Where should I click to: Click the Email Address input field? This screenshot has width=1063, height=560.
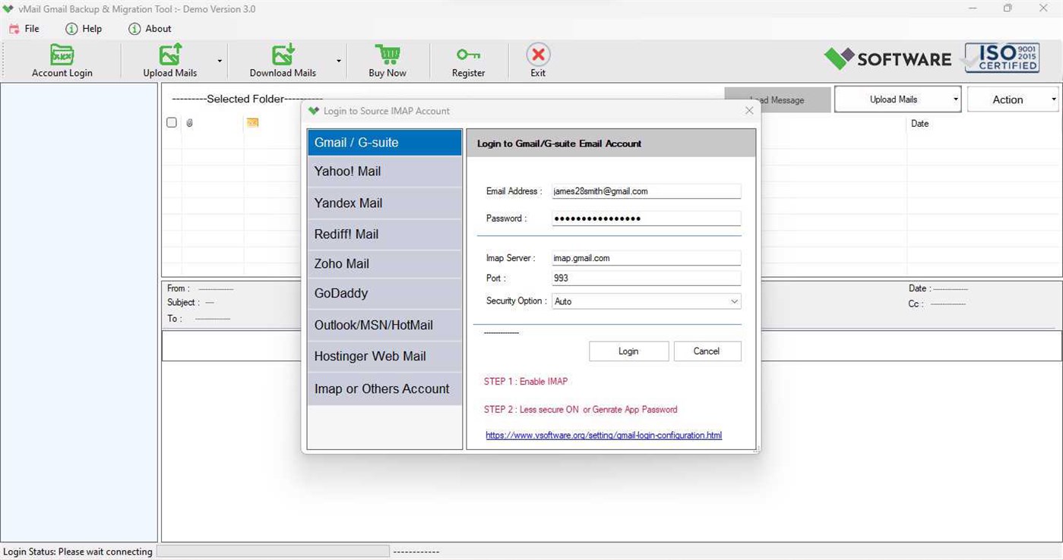tap(647, 191)
